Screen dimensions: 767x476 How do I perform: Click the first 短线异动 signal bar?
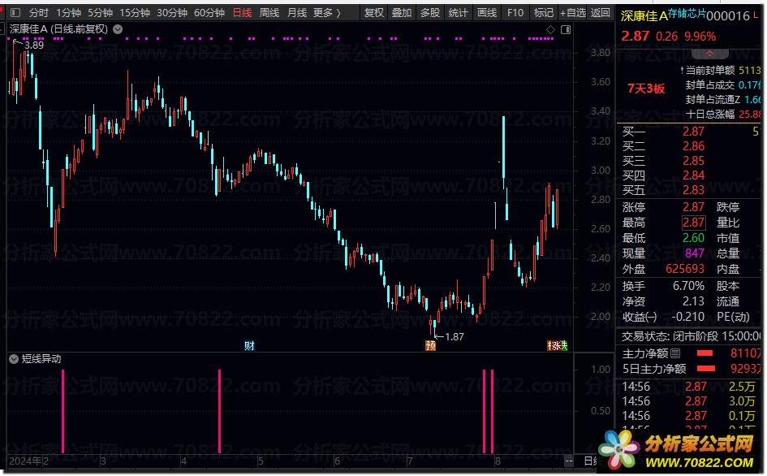pos(63,411)
